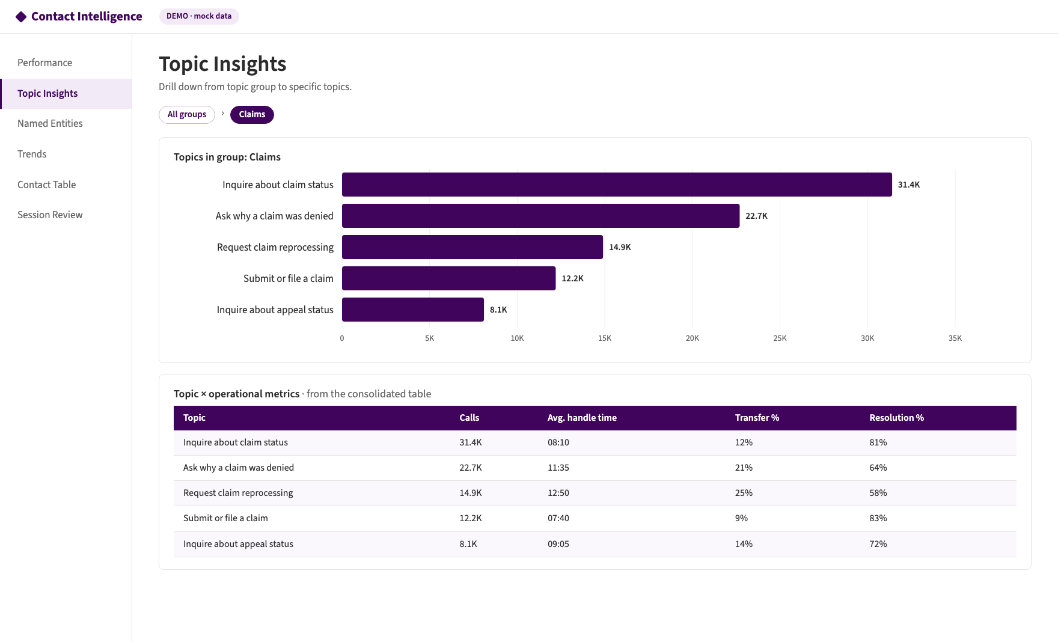
Task: Click the 31.4K bar value label
Action: [x=909, y=185]
